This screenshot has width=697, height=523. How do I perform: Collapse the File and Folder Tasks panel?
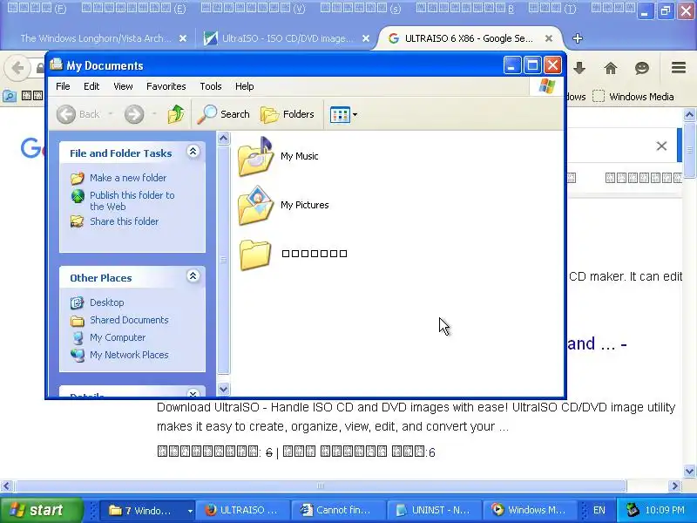point(193,152)
